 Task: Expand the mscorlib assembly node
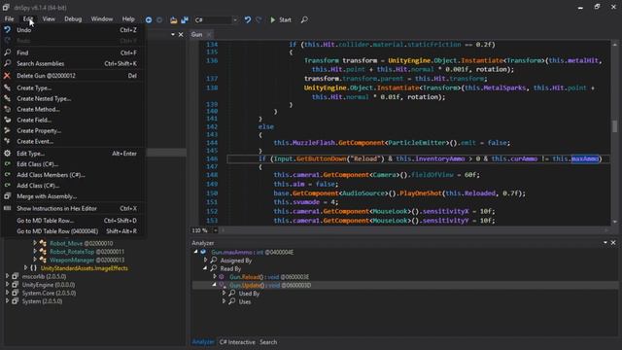point(7,276)
